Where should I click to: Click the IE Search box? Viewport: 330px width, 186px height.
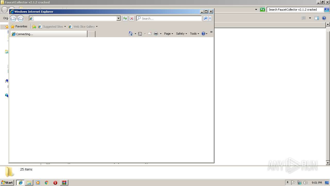(169, 18)
